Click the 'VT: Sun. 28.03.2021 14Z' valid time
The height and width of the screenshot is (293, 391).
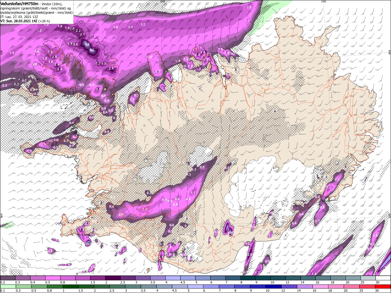18,21
